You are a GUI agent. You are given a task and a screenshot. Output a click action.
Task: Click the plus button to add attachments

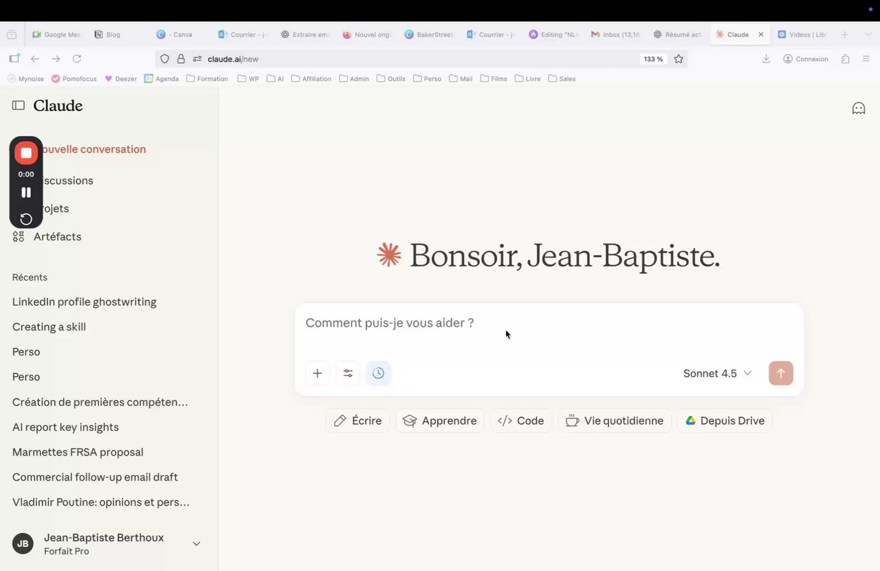coord(318,373)
